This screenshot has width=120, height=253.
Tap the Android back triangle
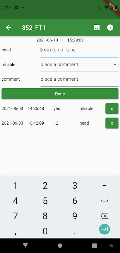(26, 245)
